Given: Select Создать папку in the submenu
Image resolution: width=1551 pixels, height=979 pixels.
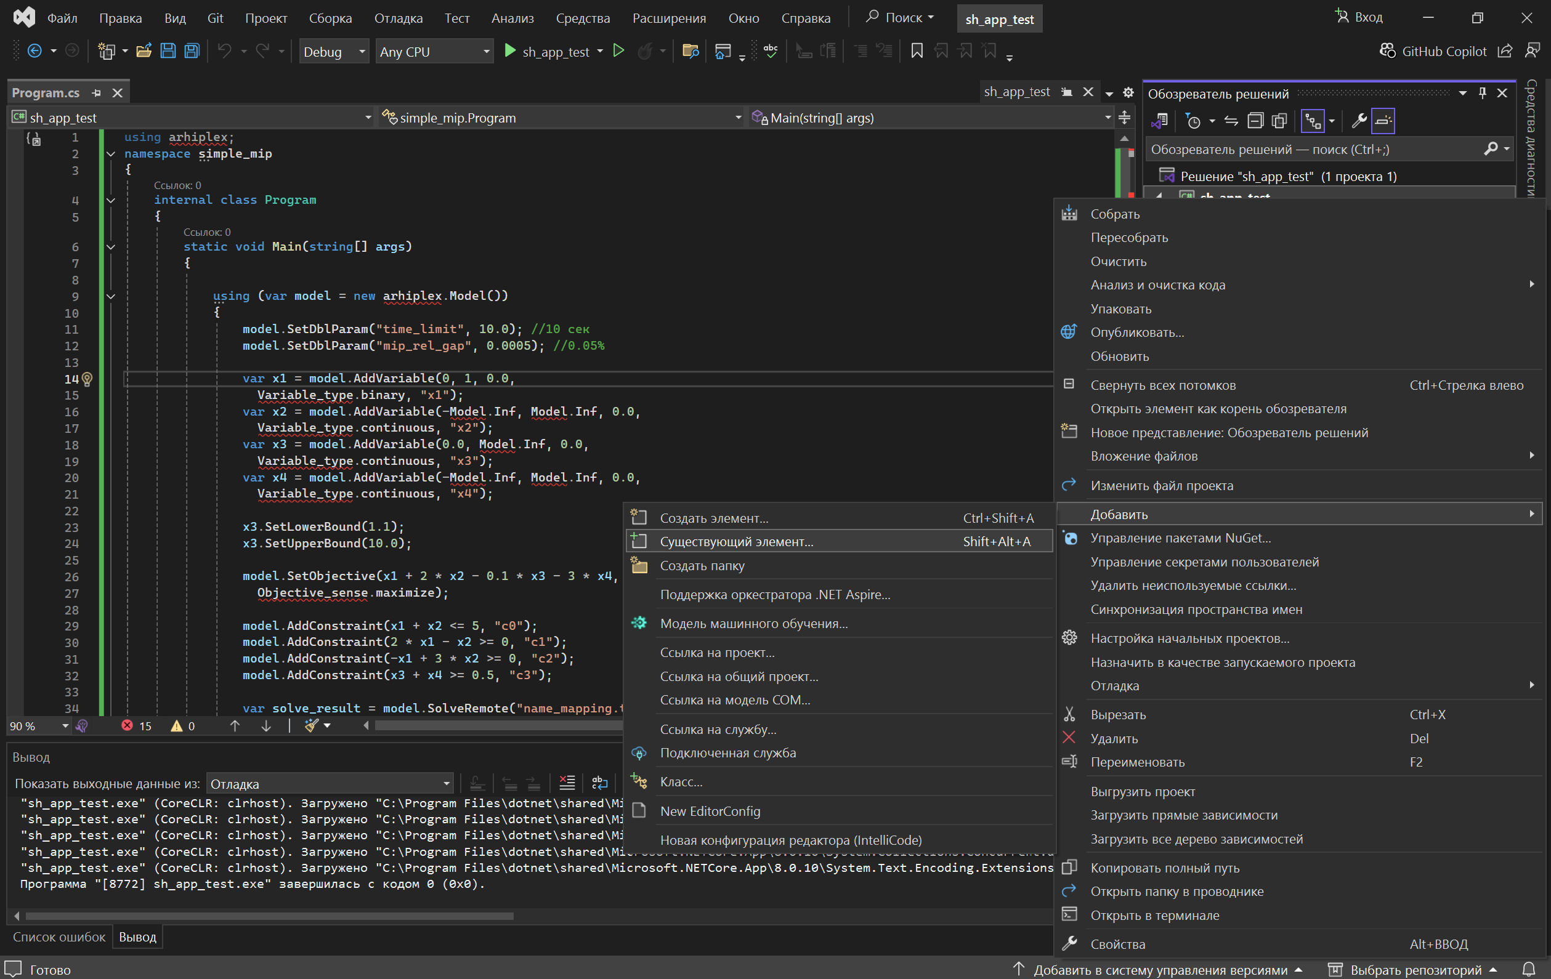Looking at the screenshot, I should click(840, 565).
